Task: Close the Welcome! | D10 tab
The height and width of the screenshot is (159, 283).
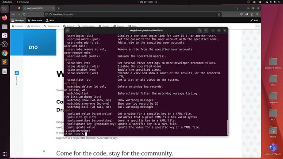Action: pyautogui.click(x=53, y=8)
